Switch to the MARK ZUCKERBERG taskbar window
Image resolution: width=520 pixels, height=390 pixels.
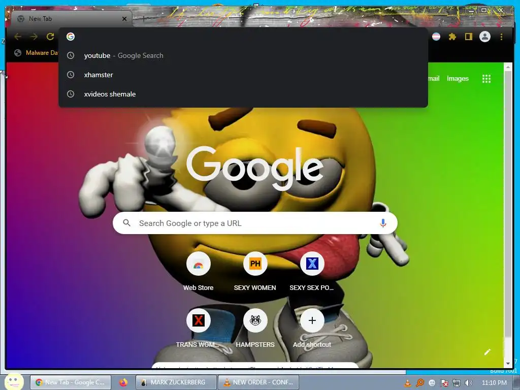176,382
